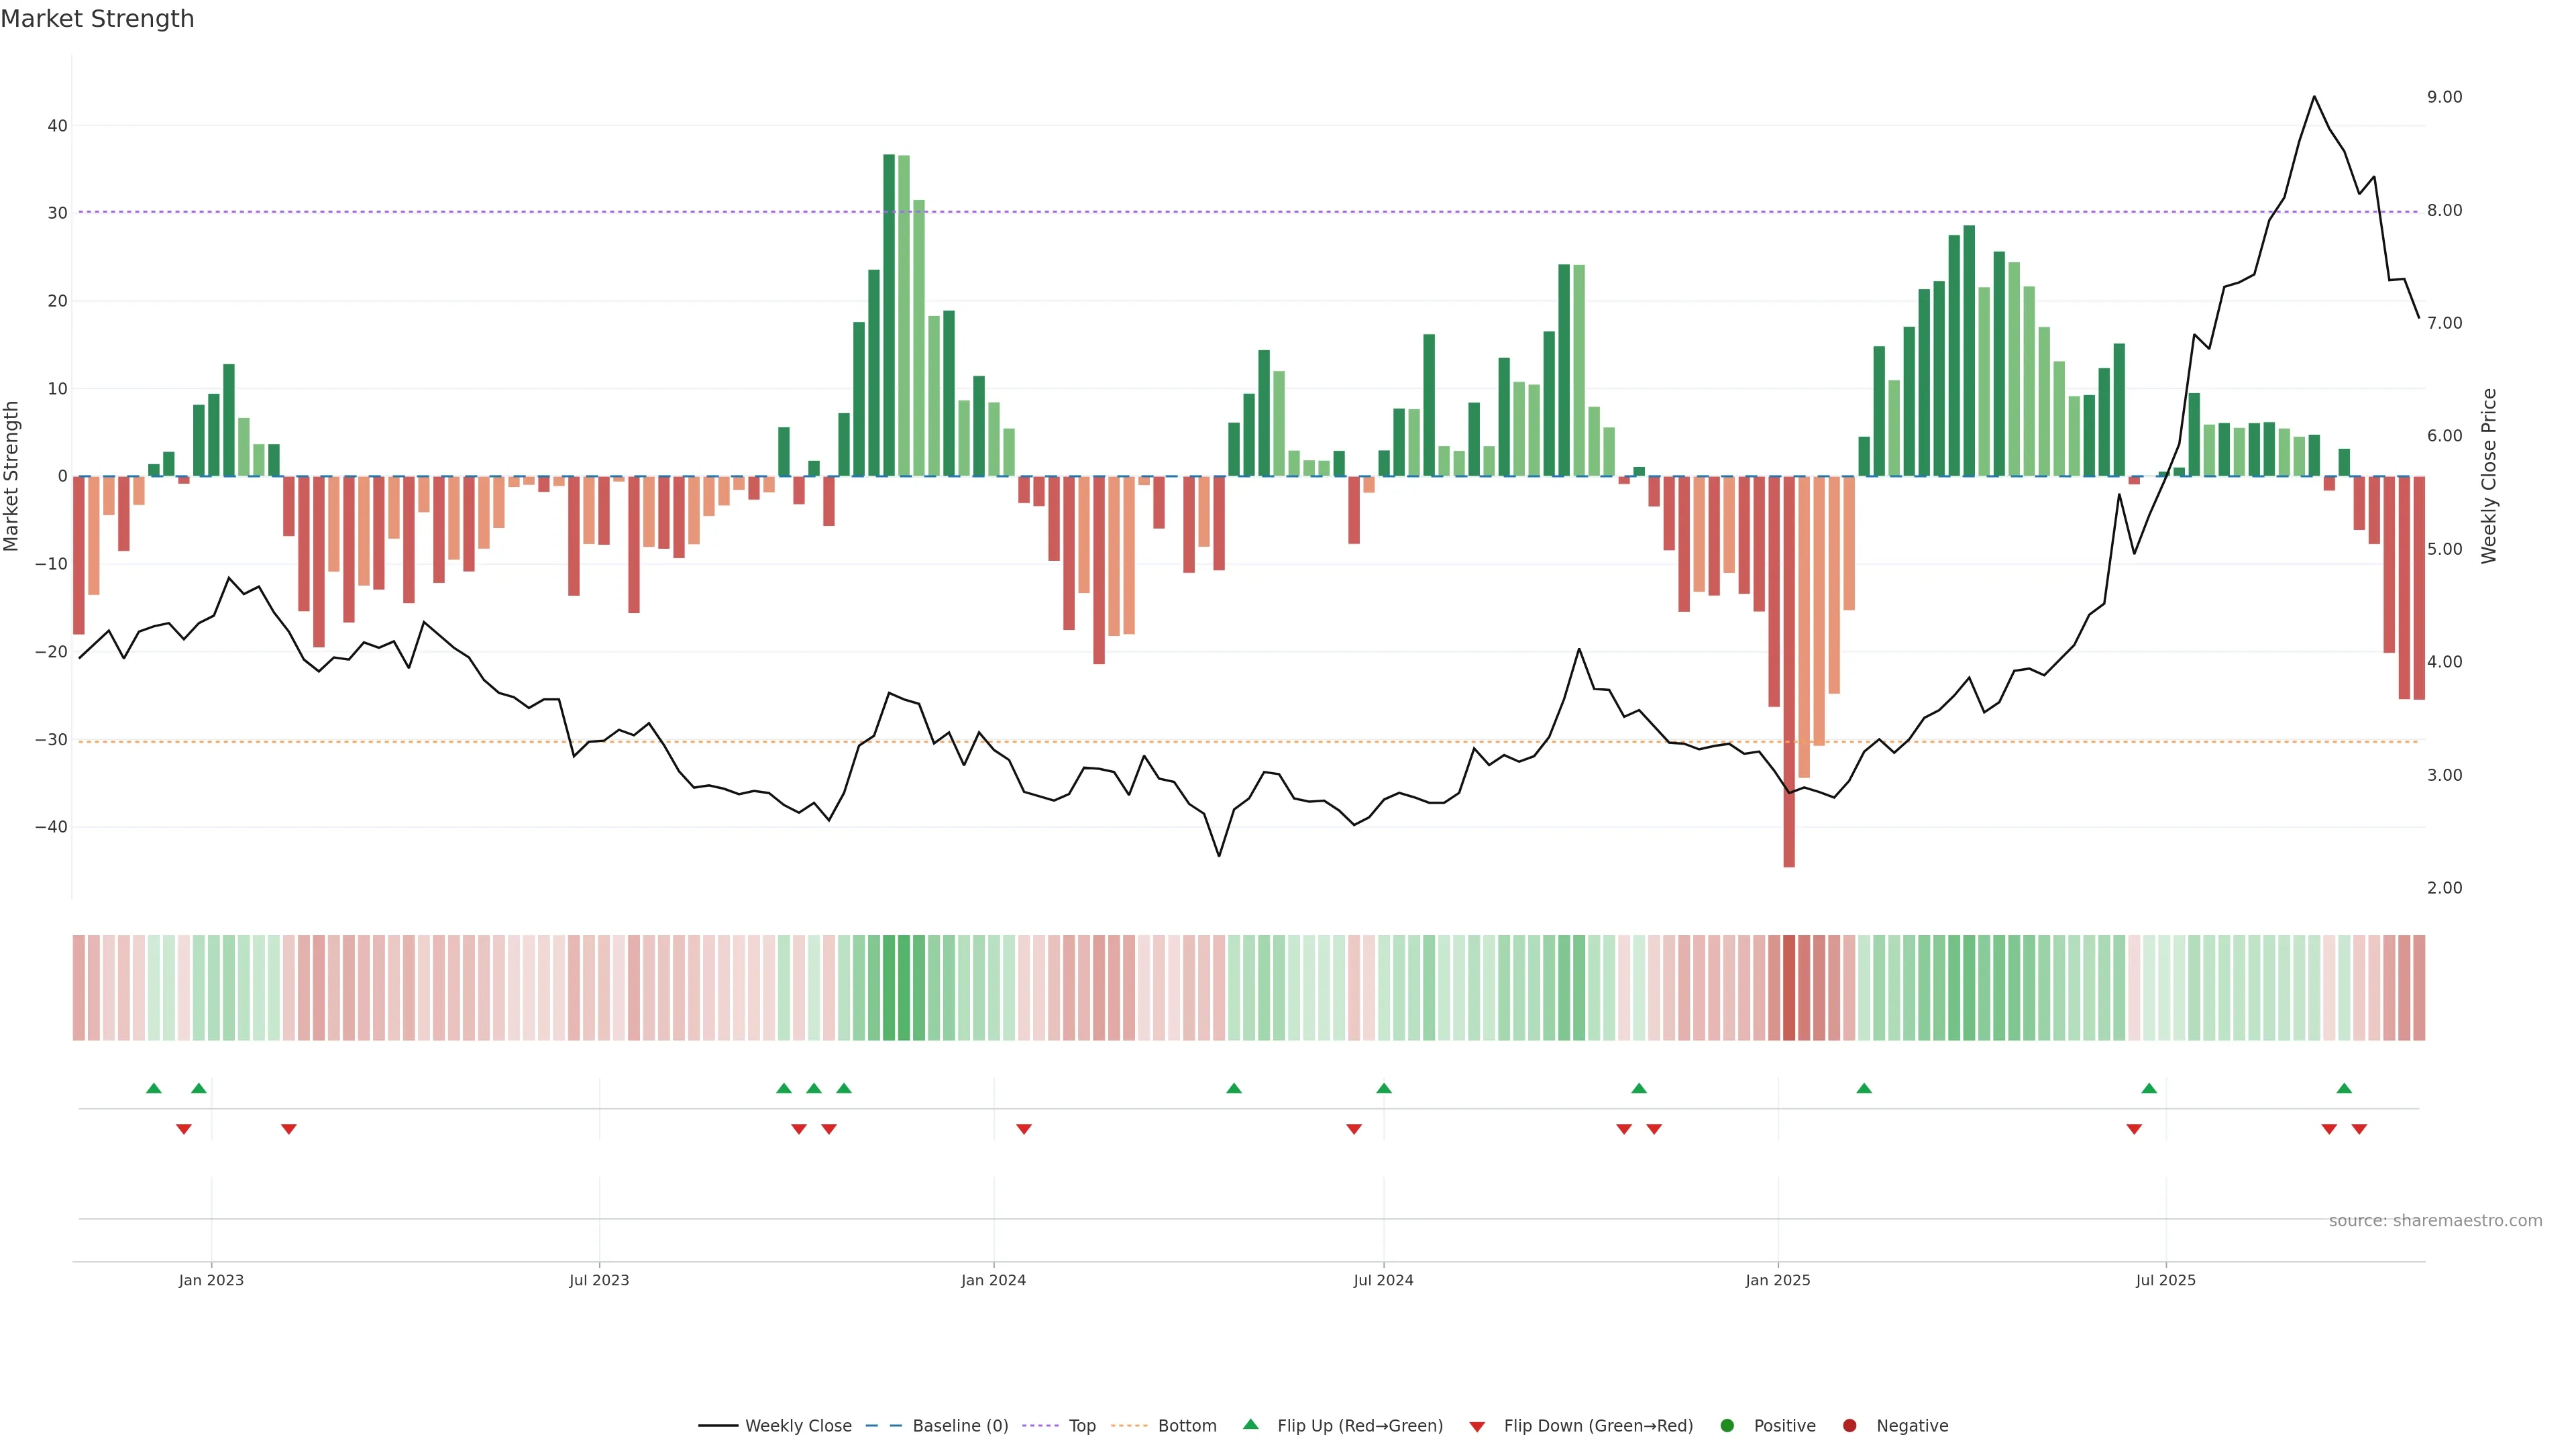Screen dimensions: 2576x1449
Task: Click the darkest red heatmap strip cell
Action: click(1789, 987)
